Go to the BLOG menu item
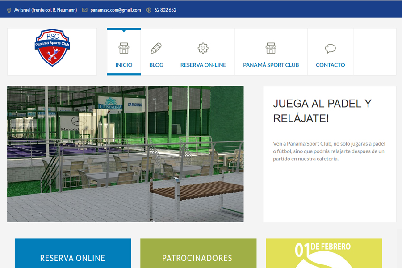This screenshot has width=402, height=268. [x=156, y=65]
